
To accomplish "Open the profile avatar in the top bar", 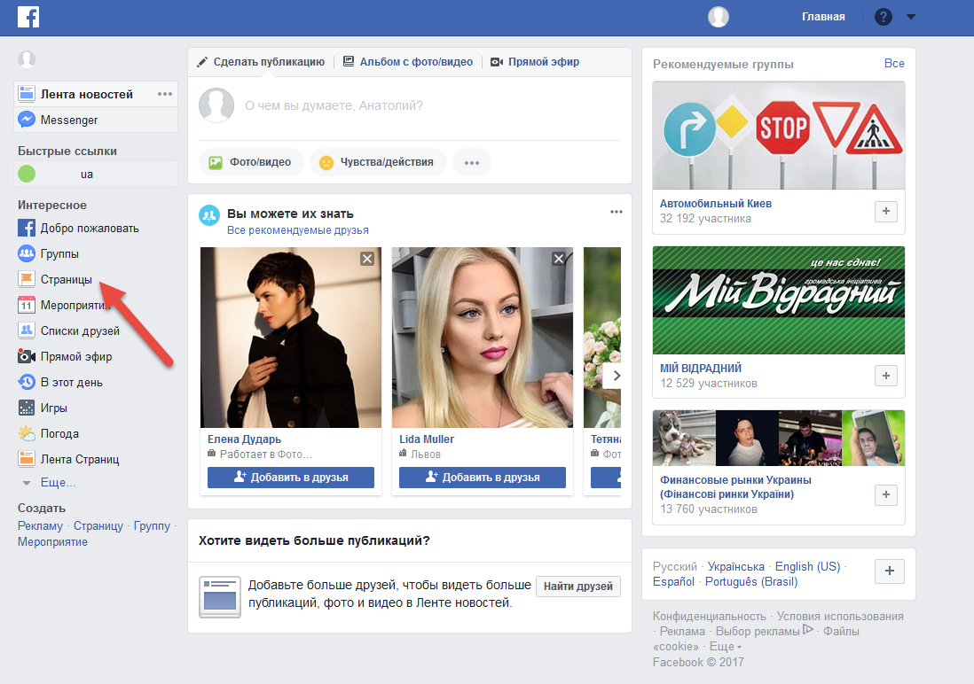I will [718, 17].
